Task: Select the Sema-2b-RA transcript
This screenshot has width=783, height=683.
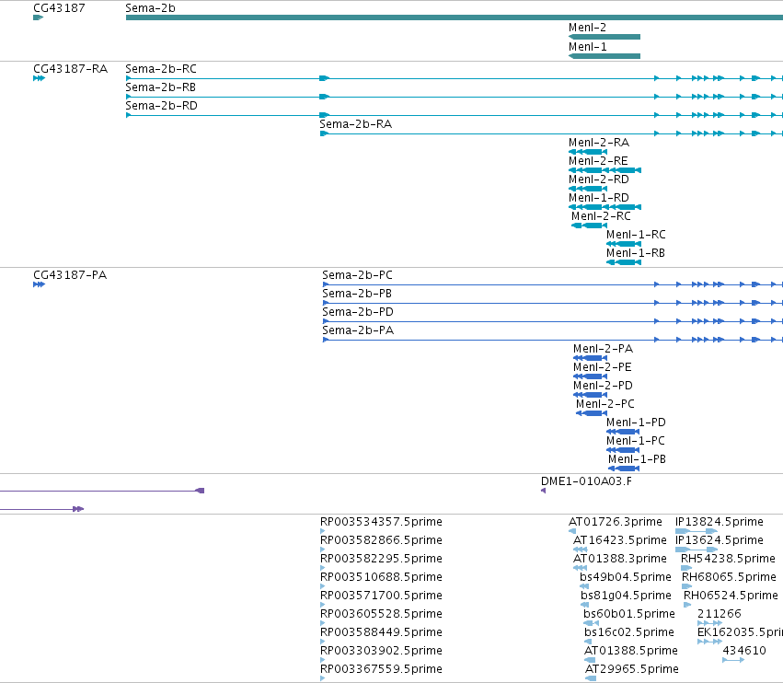Action: [551, 133]
